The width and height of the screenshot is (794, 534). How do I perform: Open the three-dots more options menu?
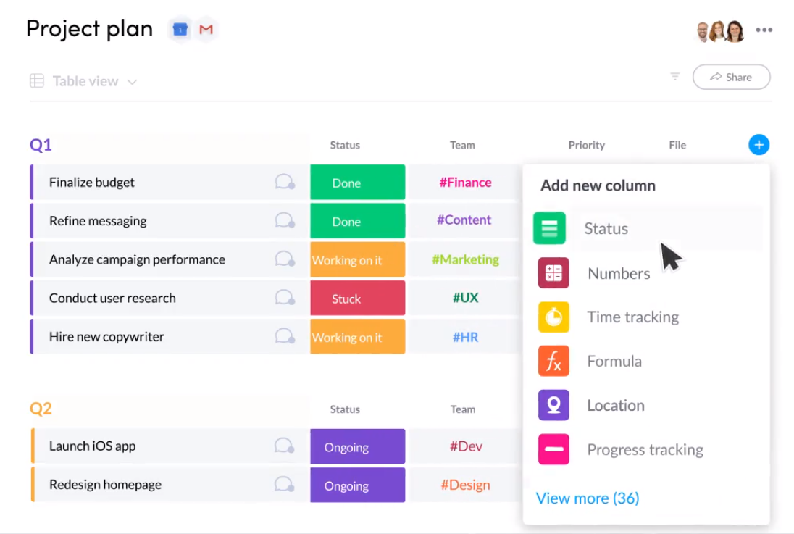pos(764,30)
